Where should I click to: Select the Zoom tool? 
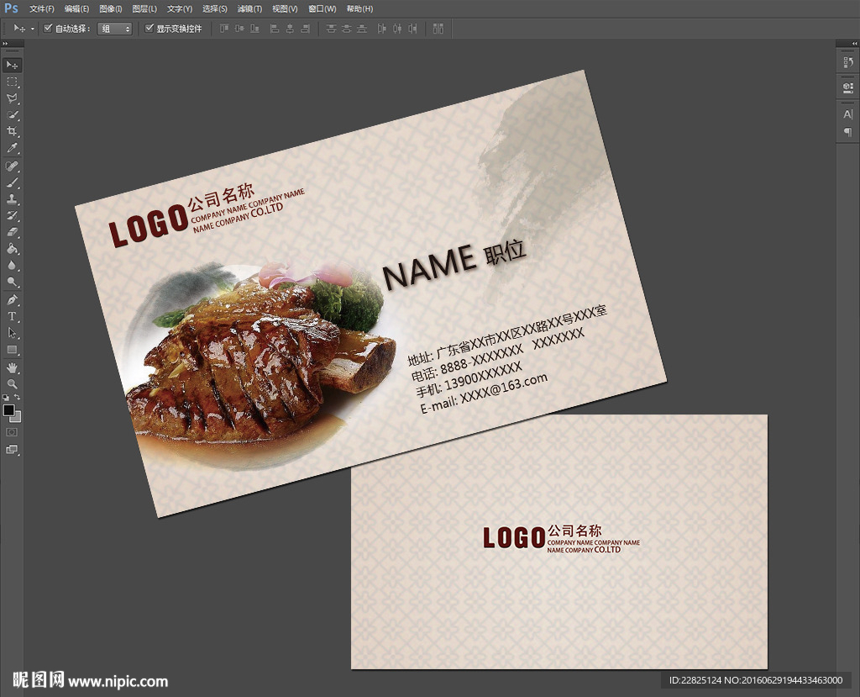click(x=12, y=384)
